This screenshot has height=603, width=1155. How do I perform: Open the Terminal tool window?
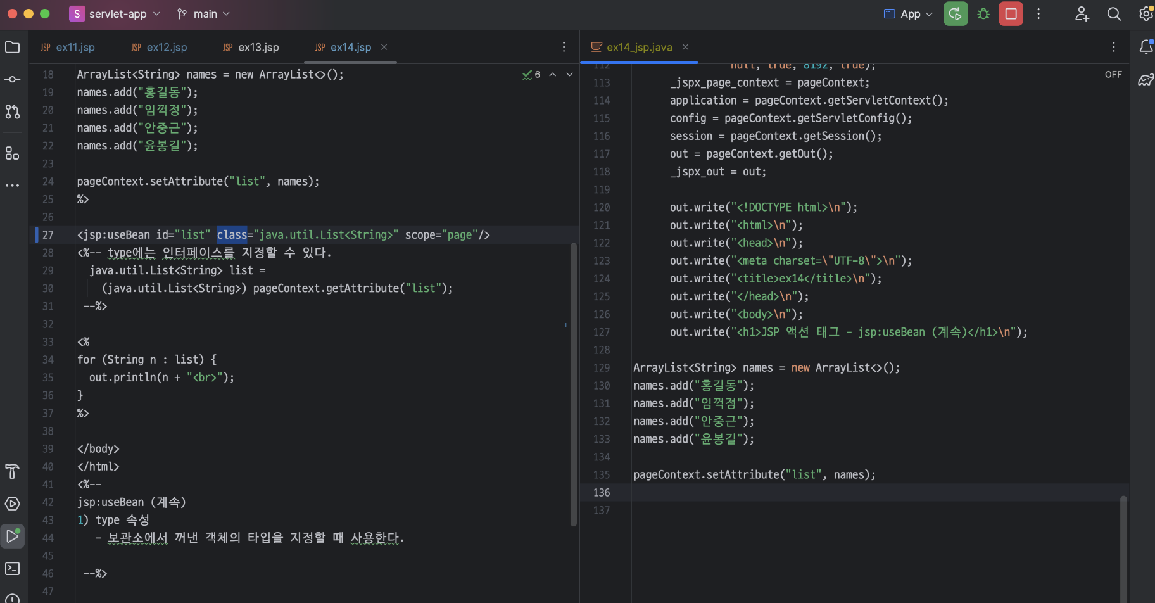(13, 568)
